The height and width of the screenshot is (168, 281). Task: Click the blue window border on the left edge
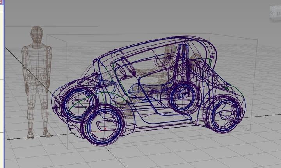pos(4,78)
